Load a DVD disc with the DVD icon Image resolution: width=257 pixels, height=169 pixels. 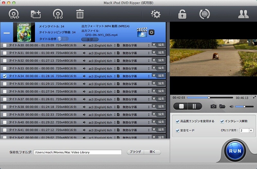[x=14, y=14]
